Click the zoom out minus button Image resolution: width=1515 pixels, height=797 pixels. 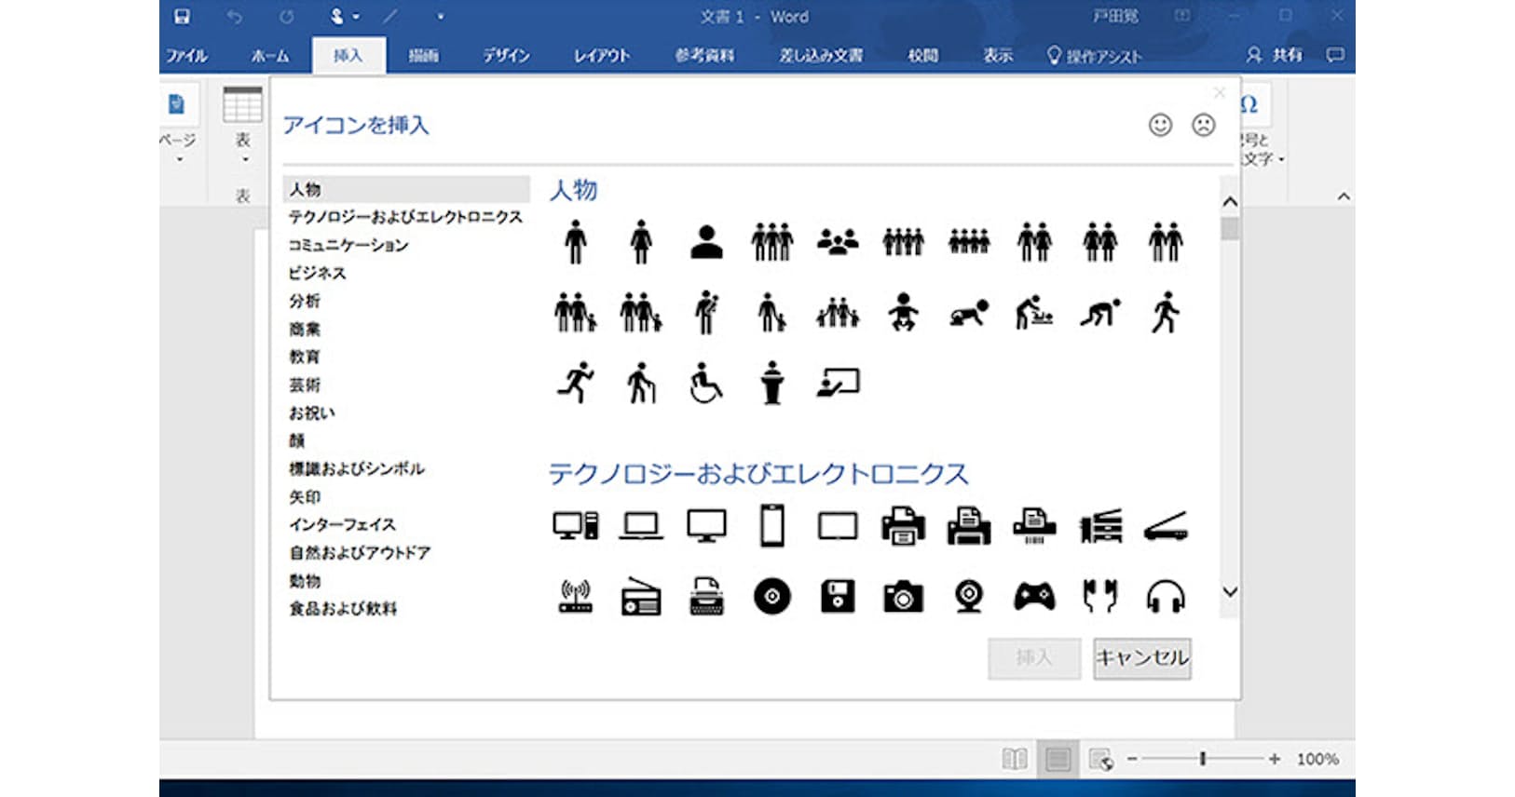[x=1132, y=759]
